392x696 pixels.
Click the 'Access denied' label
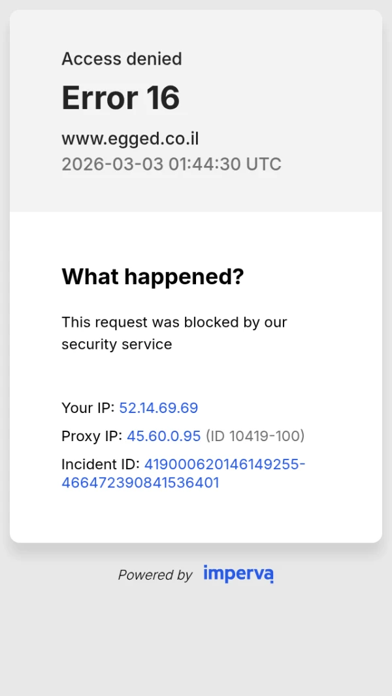122,59
